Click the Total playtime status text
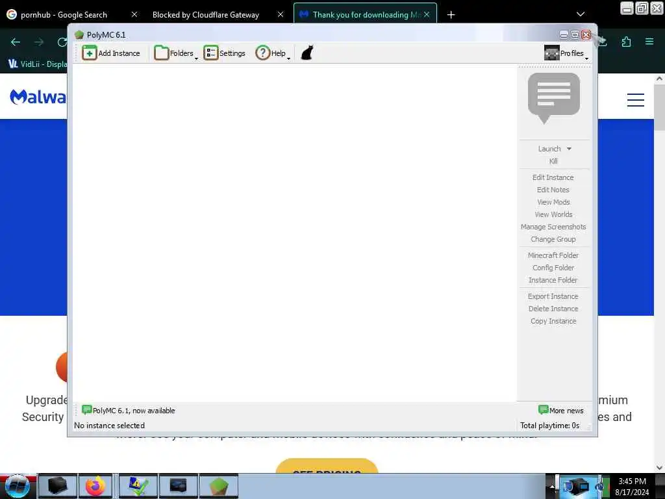 pyautogui.click(x=549, y=425)
